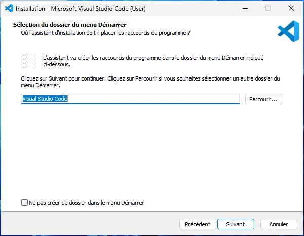Cancel the installation with Annuler
Screen dimensions: 304x236
pyautogui.click(x=279, y=224)
